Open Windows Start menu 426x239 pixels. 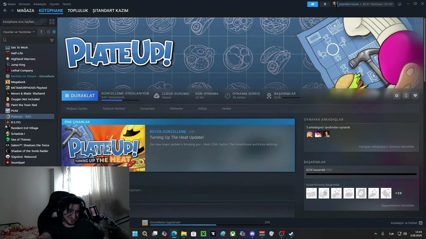tap(135, 234)
